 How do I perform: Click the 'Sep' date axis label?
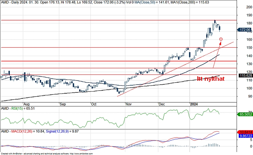(63, 104)
